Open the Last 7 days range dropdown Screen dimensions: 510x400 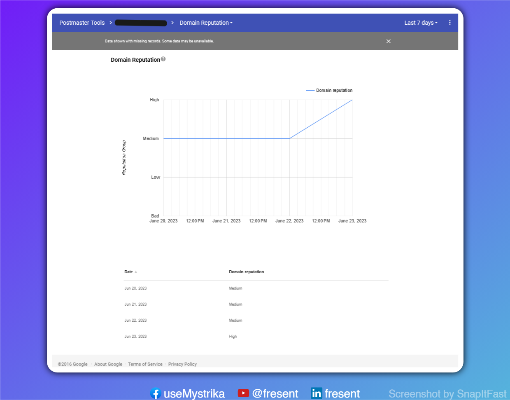pyautogui.click(x=421, y=23)
